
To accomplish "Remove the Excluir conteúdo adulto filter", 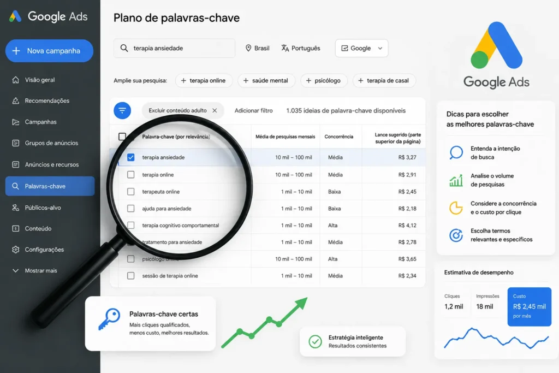I will (215, 110).
